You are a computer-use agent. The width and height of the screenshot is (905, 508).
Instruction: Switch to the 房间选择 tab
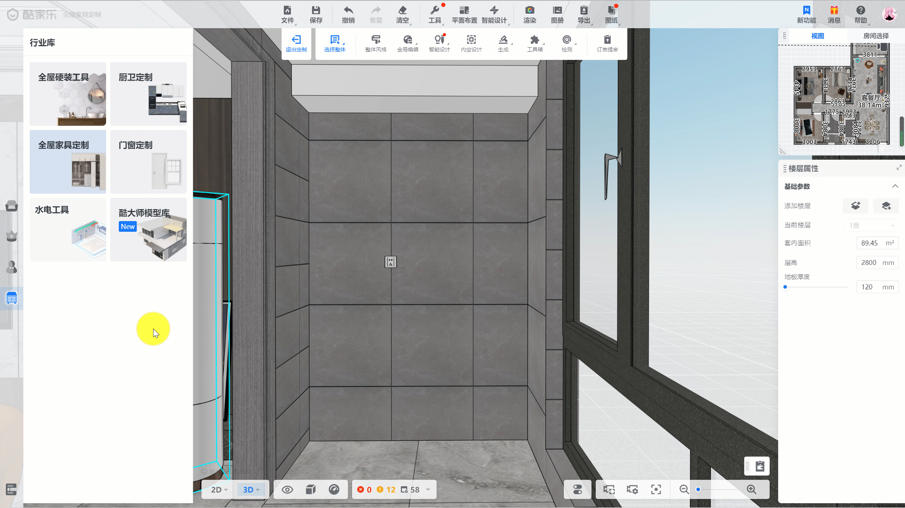point(876,36)
